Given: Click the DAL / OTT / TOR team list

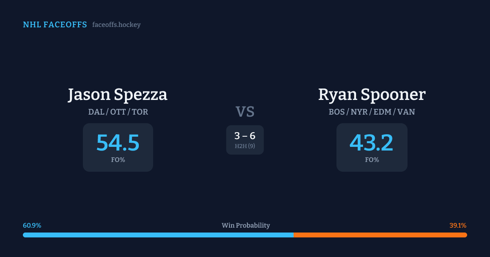Looking at the screenshot, I should (118, 112).
